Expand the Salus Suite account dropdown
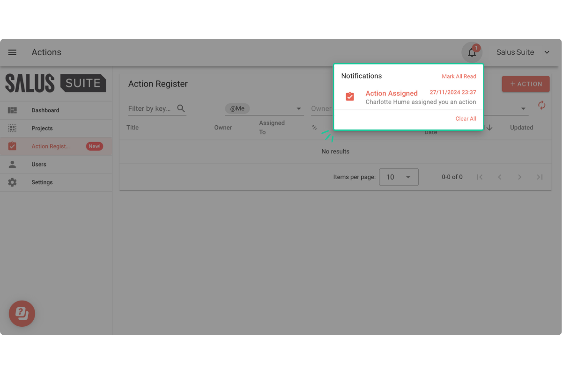562x374 pixels. pyautogui.click(x=547, y=52)
